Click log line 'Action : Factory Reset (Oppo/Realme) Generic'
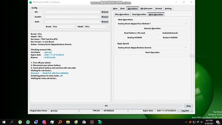Viewport: 222px width, 125px height. 51,44
